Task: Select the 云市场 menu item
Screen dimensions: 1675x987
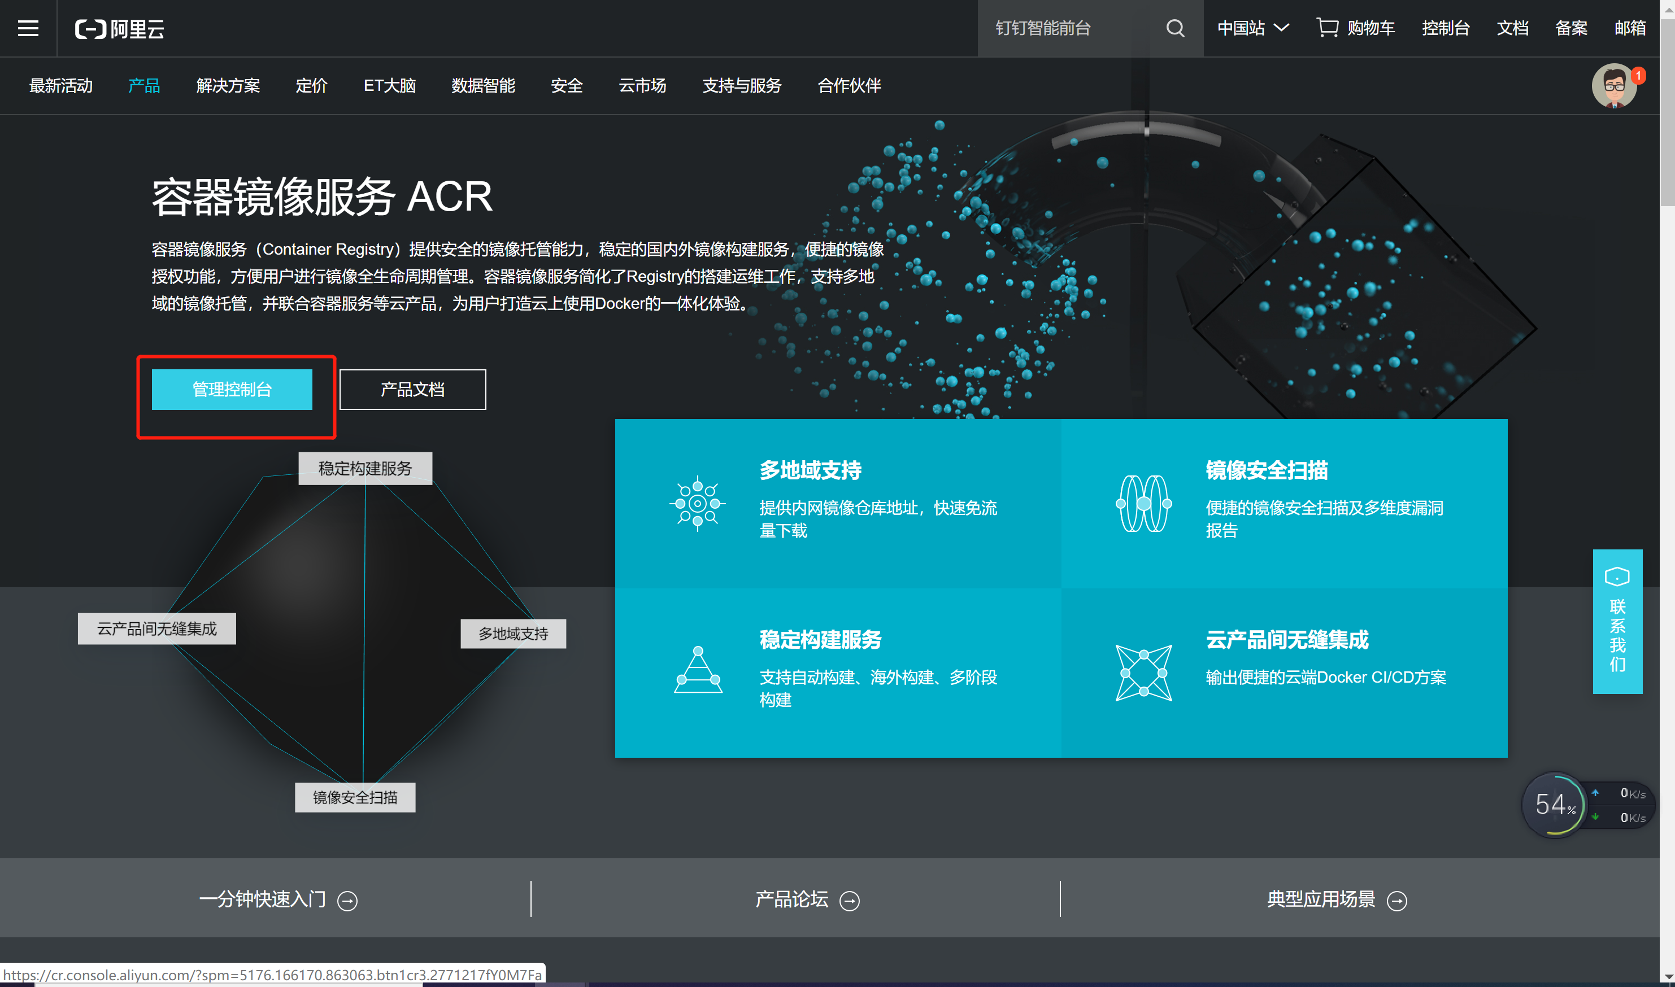Action: point(641,86)
